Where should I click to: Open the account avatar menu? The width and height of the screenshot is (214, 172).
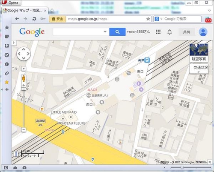(x=203, y=32)
